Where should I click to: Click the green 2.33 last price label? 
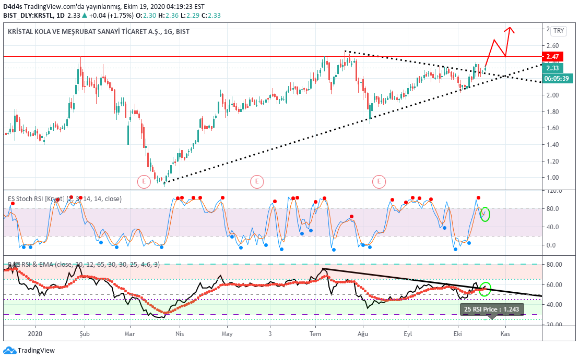[x=552, y=68]
